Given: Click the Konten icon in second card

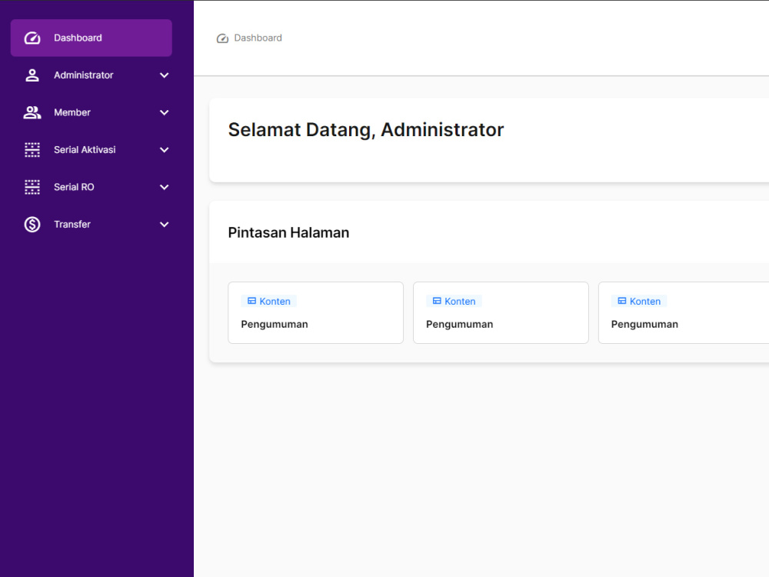Looking at the screenshot, I should pos(437,301).
